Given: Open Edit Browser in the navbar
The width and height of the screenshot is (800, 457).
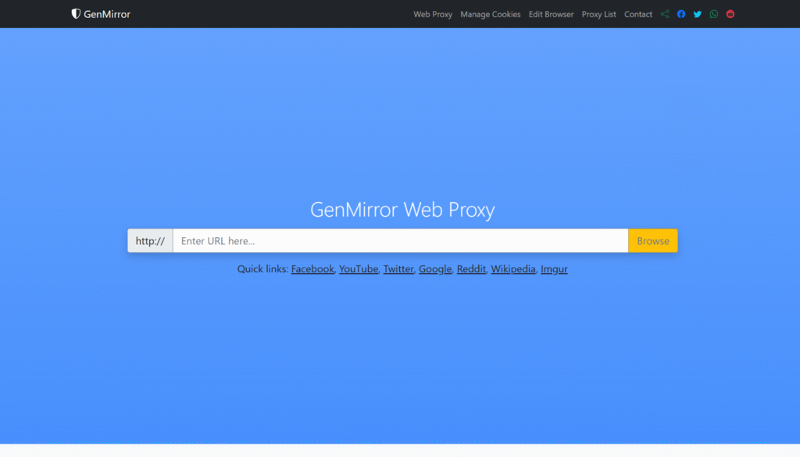Looking at the screenshot, I should pos(551,14).
